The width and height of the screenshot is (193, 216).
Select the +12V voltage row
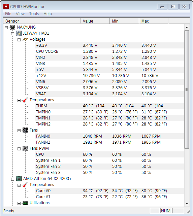(x=110, y=76)
